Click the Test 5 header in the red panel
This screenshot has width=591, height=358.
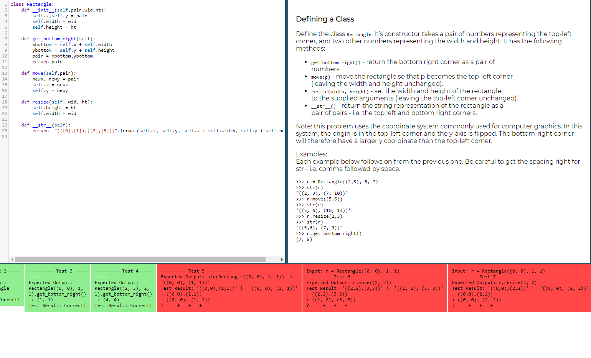pyautogui.click(x=196, y=271)
